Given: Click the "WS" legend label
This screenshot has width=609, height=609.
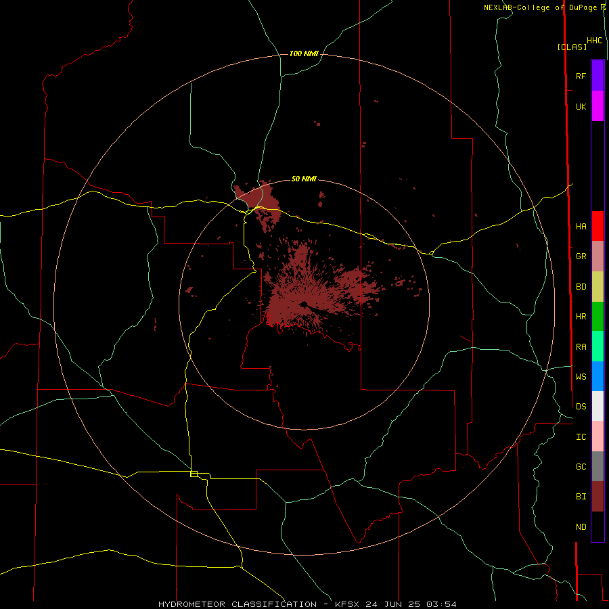Looking at the screenshot, I should [x=581, y=376].
